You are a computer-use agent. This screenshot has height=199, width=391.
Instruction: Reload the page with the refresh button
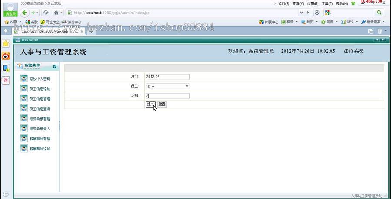point(46,13)
